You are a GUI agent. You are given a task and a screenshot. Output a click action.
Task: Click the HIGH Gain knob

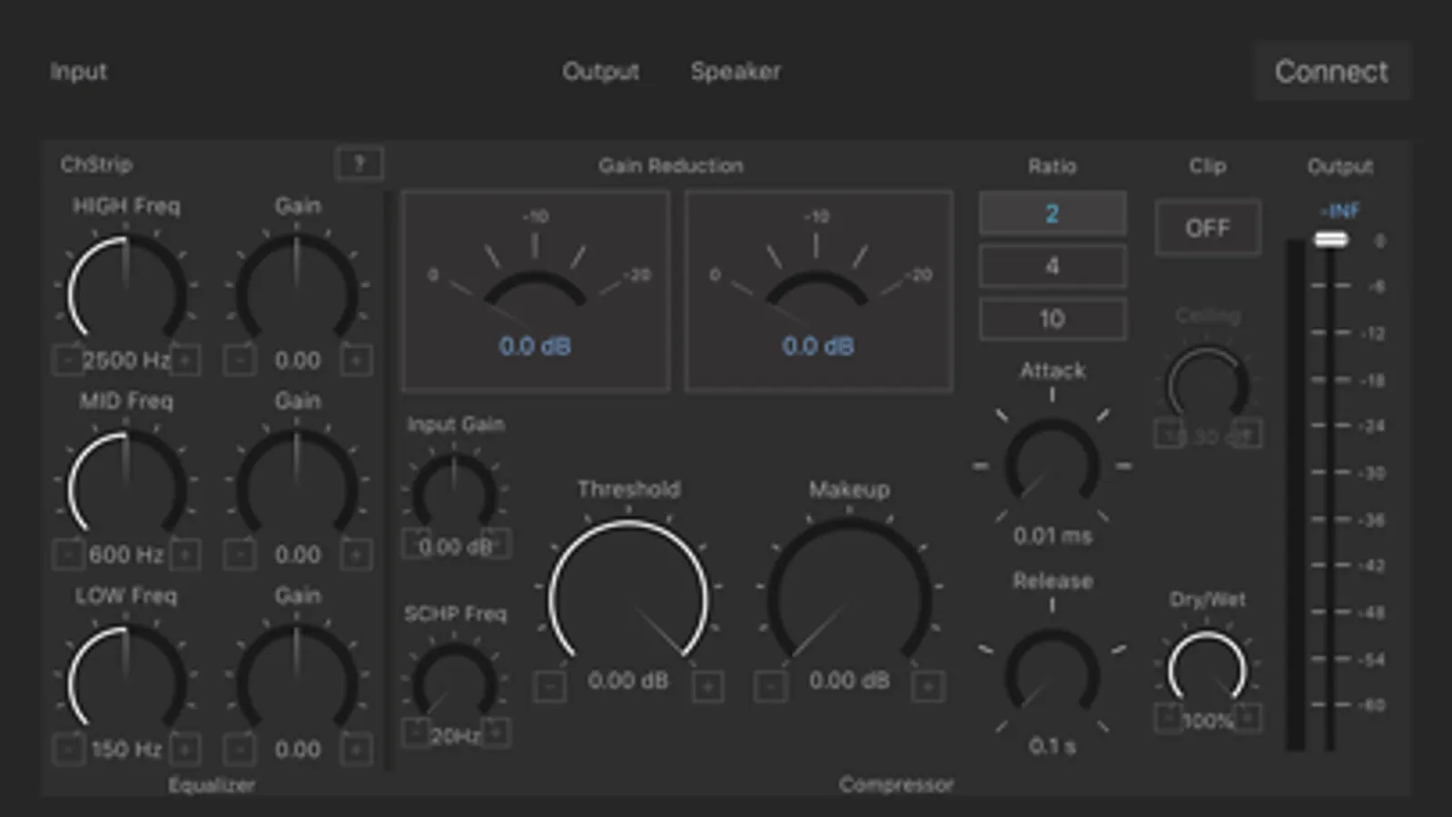pyautogui.click(x=297, y=290)
